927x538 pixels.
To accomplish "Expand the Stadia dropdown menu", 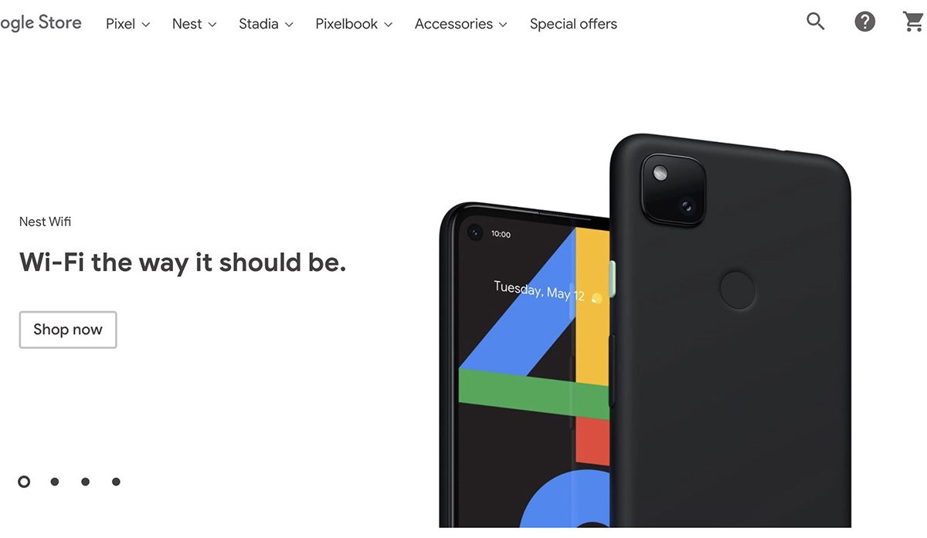I will pyautogui.click(x=267, y=24).
